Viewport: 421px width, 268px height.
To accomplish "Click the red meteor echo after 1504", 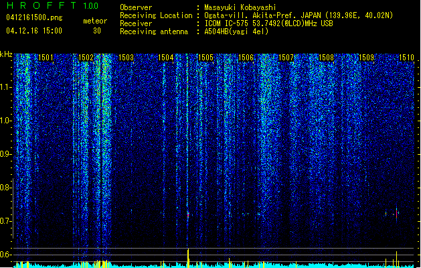I will 188,215.
